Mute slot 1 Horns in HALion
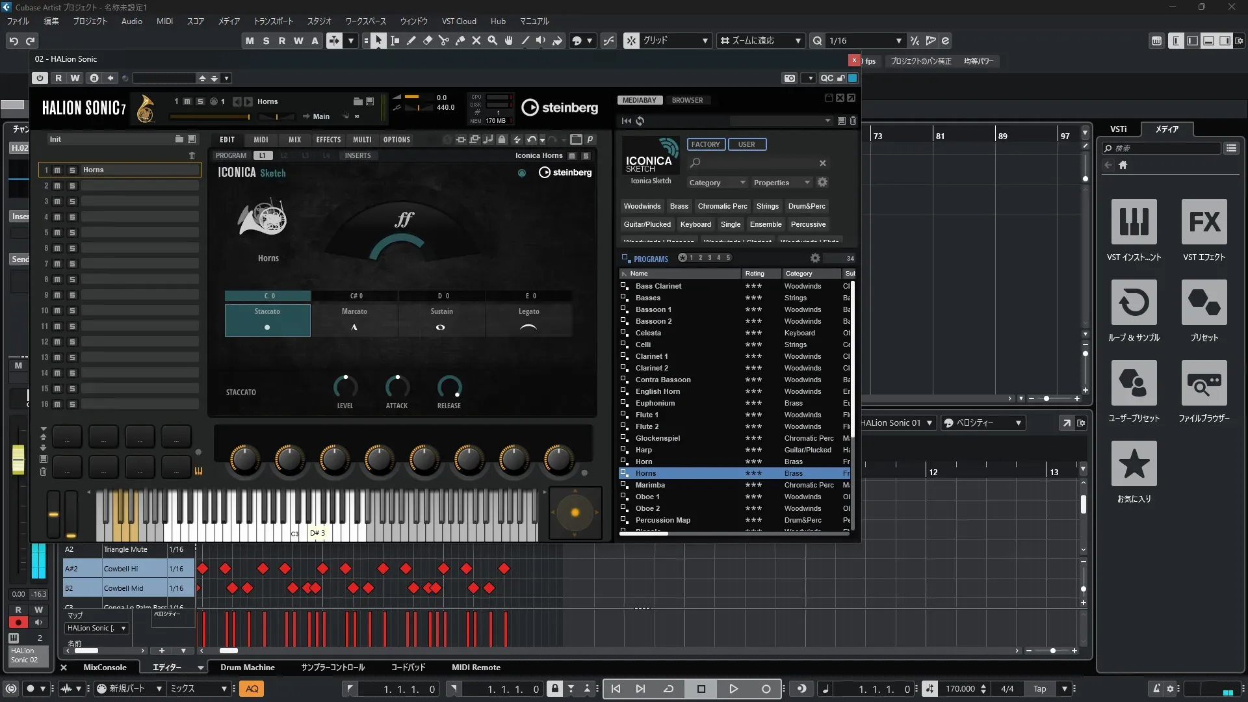The height and width of the screenshot is (702, 1248). (x=57, y=170)
